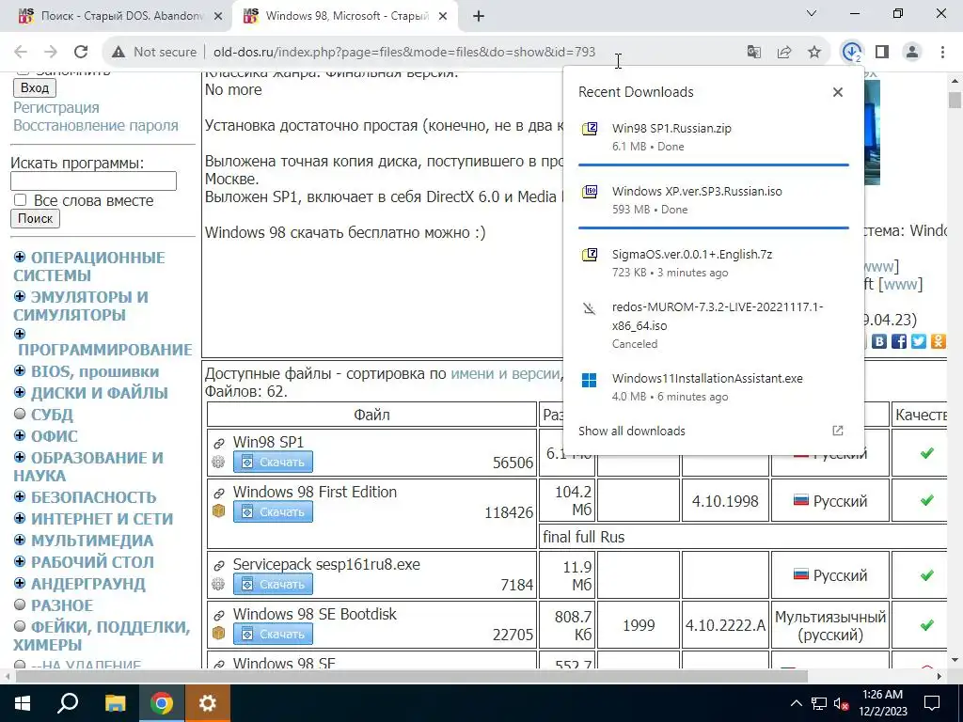
Task: Toggle 'Все слова вместе' checkbox
Action: 21,200
